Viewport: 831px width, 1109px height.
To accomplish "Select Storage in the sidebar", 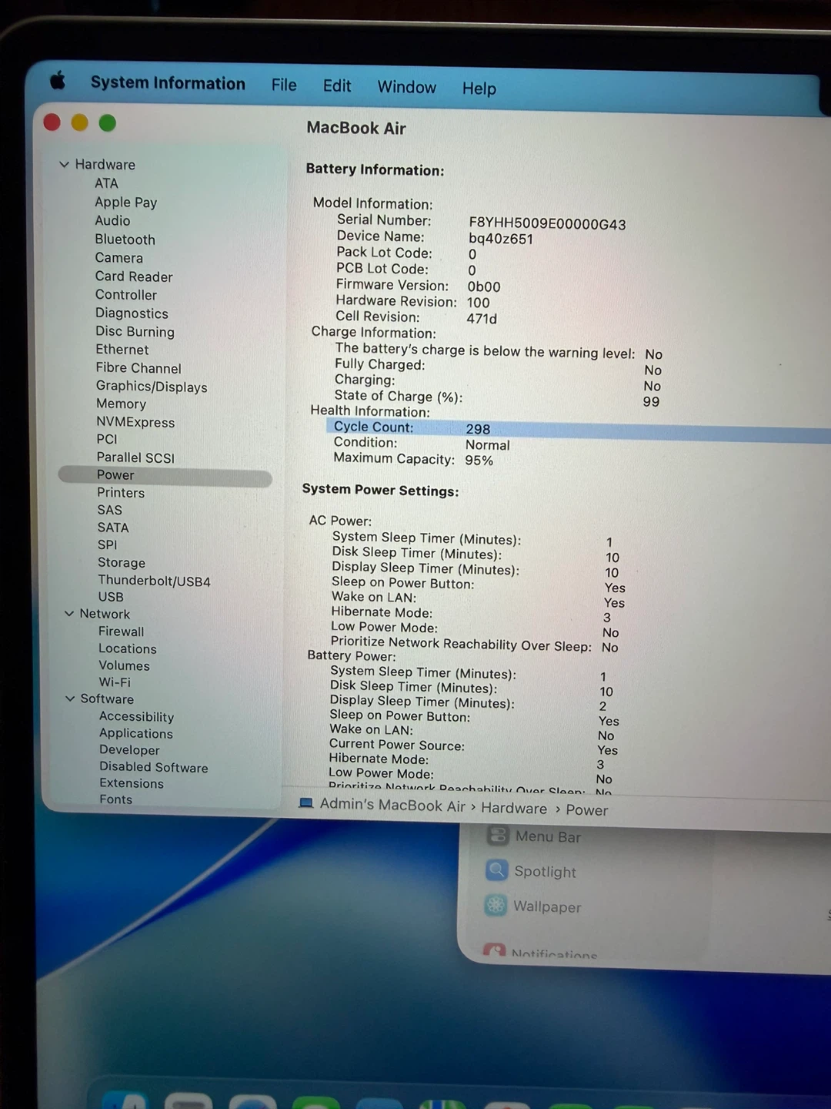I will tap(122, 563).
